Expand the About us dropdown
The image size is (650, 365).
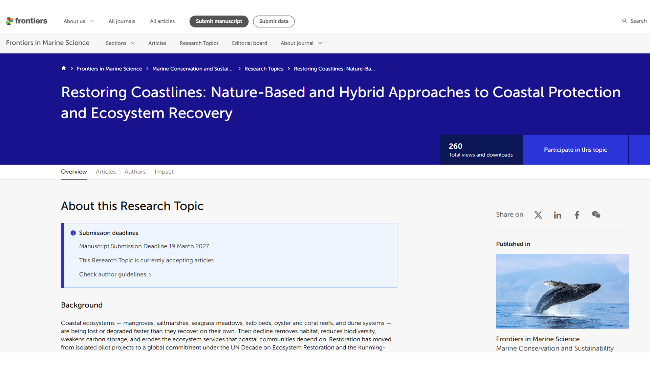(79, 21)
